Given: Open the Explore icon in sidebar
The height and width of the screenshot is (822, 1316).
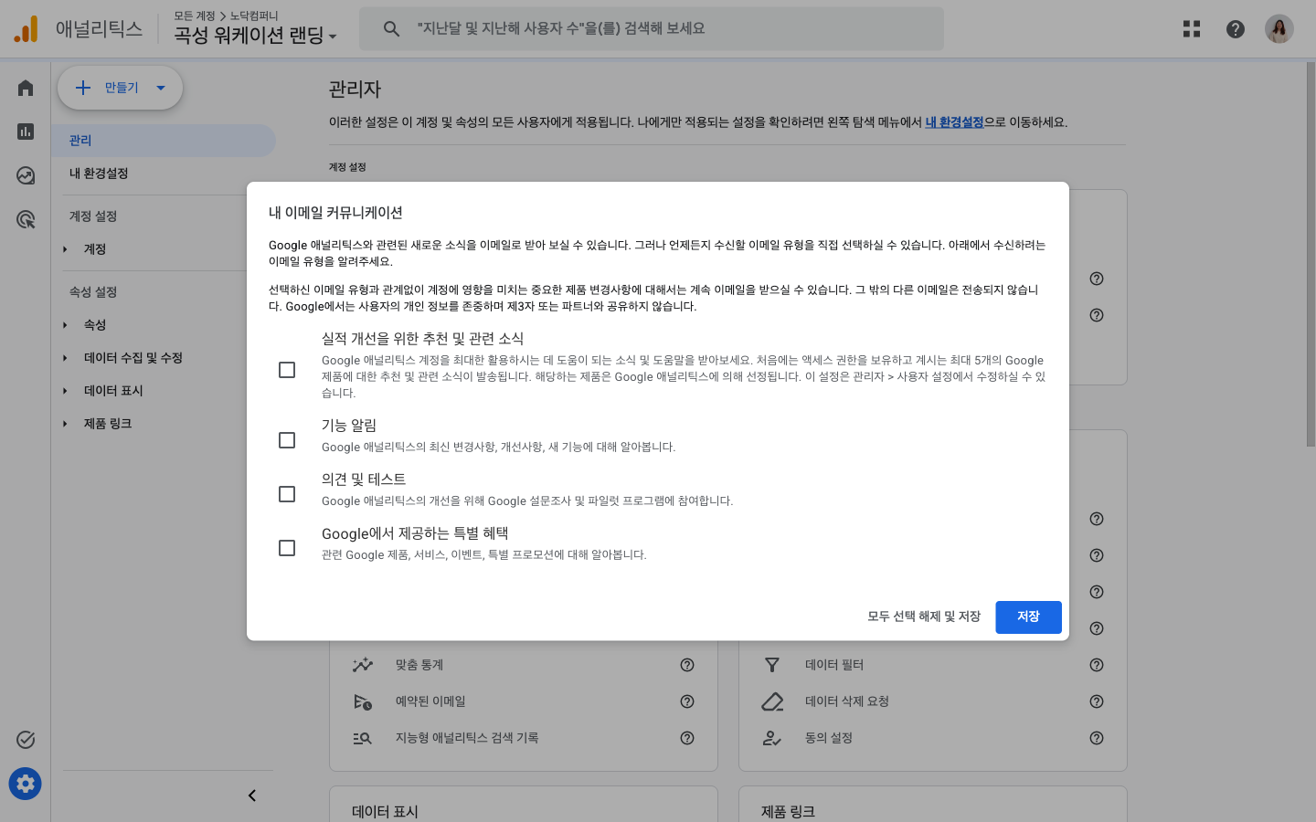Looking at the screenshot, I should [26, 175].
